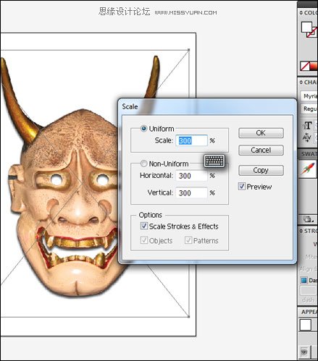The width and height of the screenshot is (318, 361).
Task: Toggle the Patterns checkbox
Action: click(188, 240)
